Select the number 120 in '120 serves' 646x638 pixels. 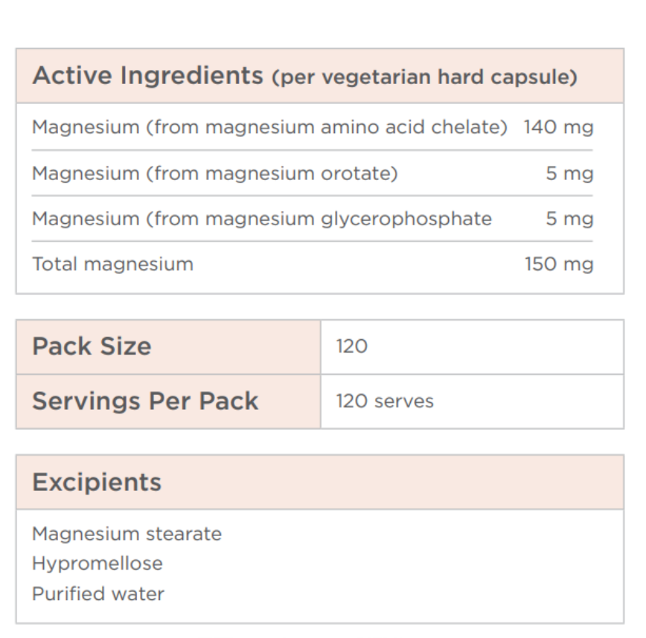(x=351, y=402)
